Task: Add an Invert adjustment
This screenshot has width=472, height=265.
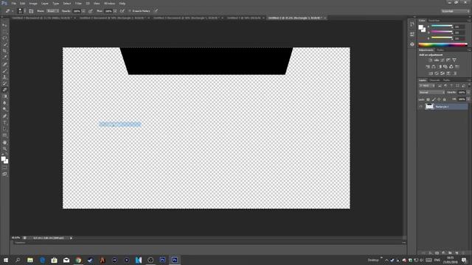Action: [x=431, y=74]
